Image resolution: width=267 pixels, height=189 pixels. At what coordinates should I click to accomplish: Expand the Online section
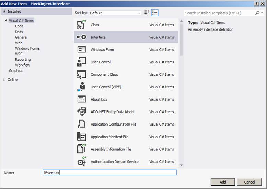click(x=4, y=79)
